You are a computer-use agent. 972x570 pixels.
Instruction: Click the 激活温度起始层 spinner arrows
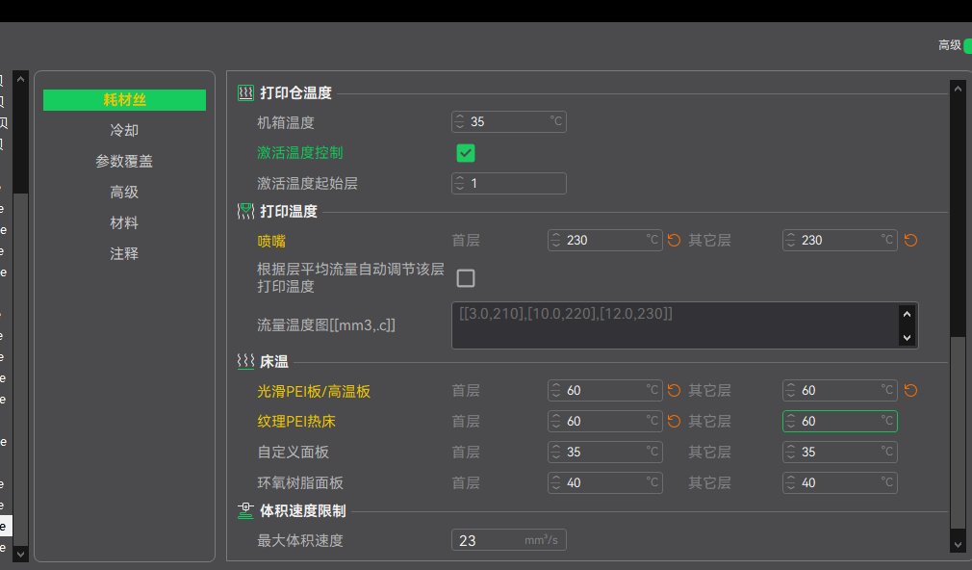(x=460, y=184)
